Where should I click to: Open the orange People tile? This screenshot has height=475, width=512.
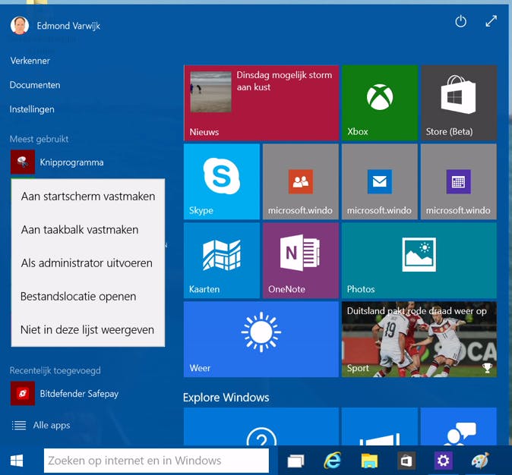pos(301,181)
